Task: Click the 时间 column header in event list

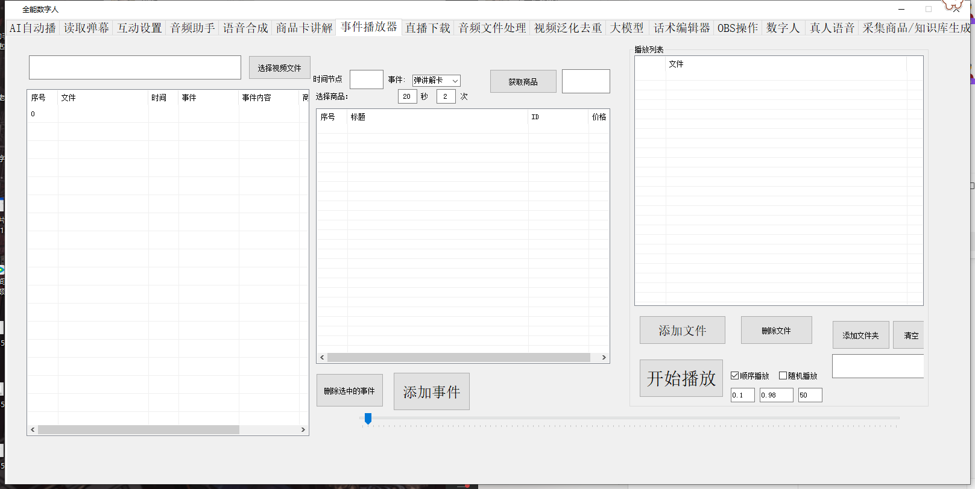Action: 163,98
